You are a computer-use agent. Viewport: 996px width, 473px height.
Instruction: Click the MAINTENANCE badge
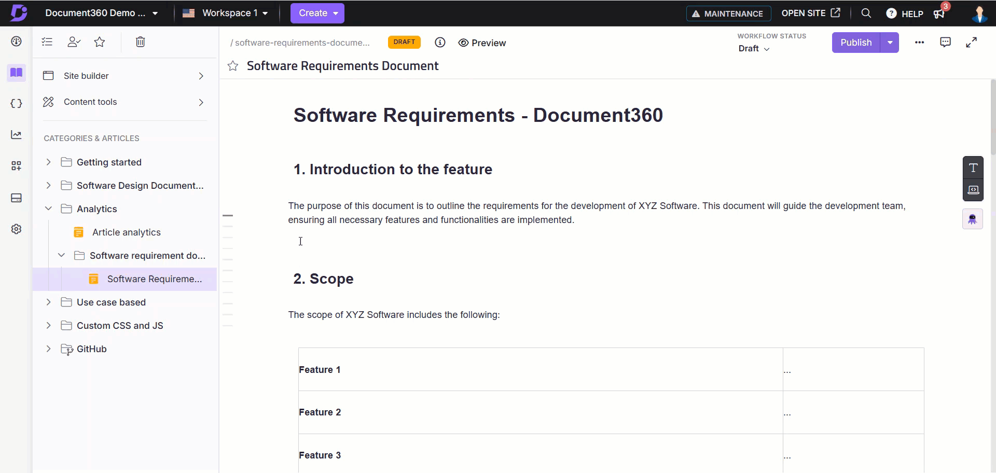728,13
